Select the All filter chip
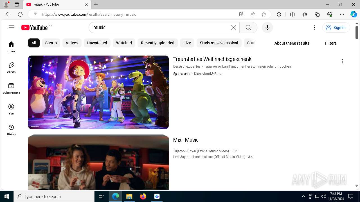 (x=34, y=43)
